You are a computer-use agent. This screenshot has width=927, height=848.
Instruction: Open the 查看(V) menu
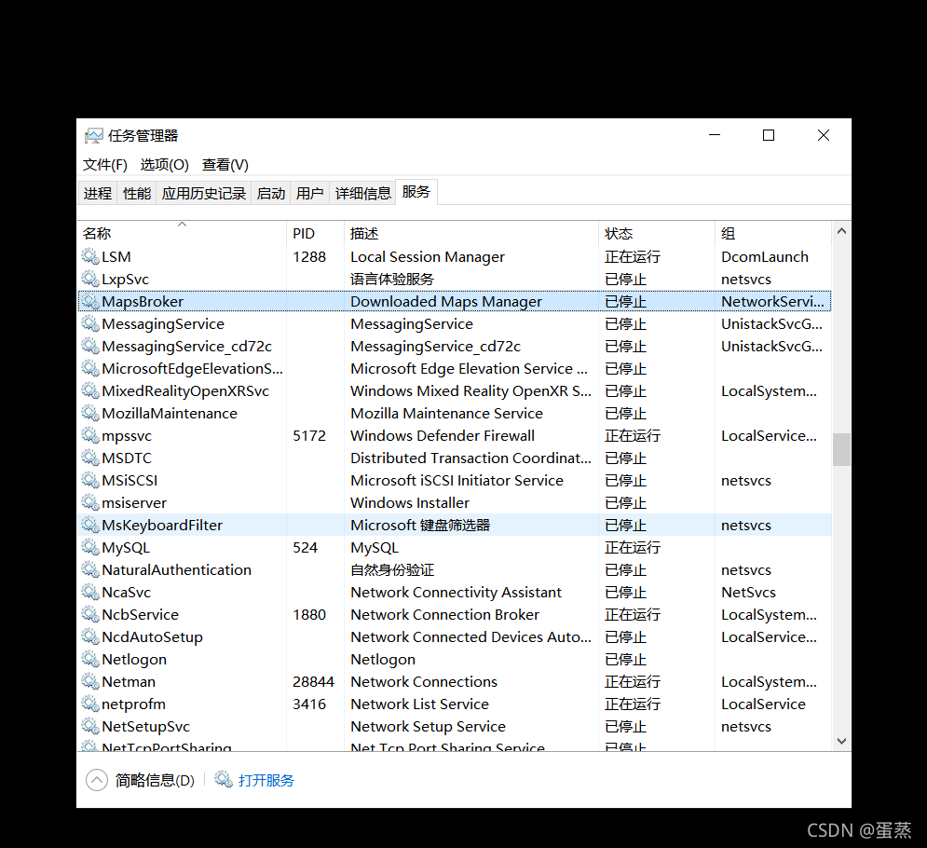point(225,164)
